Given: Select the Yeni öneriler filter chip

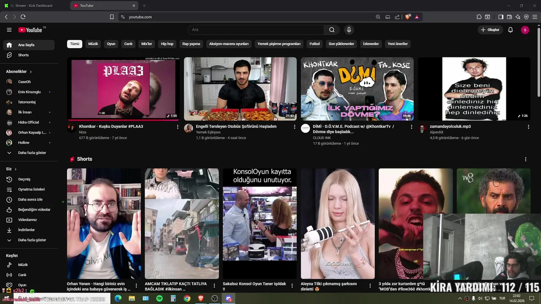Looking at the screenshot, I should [x=398, y=44].
